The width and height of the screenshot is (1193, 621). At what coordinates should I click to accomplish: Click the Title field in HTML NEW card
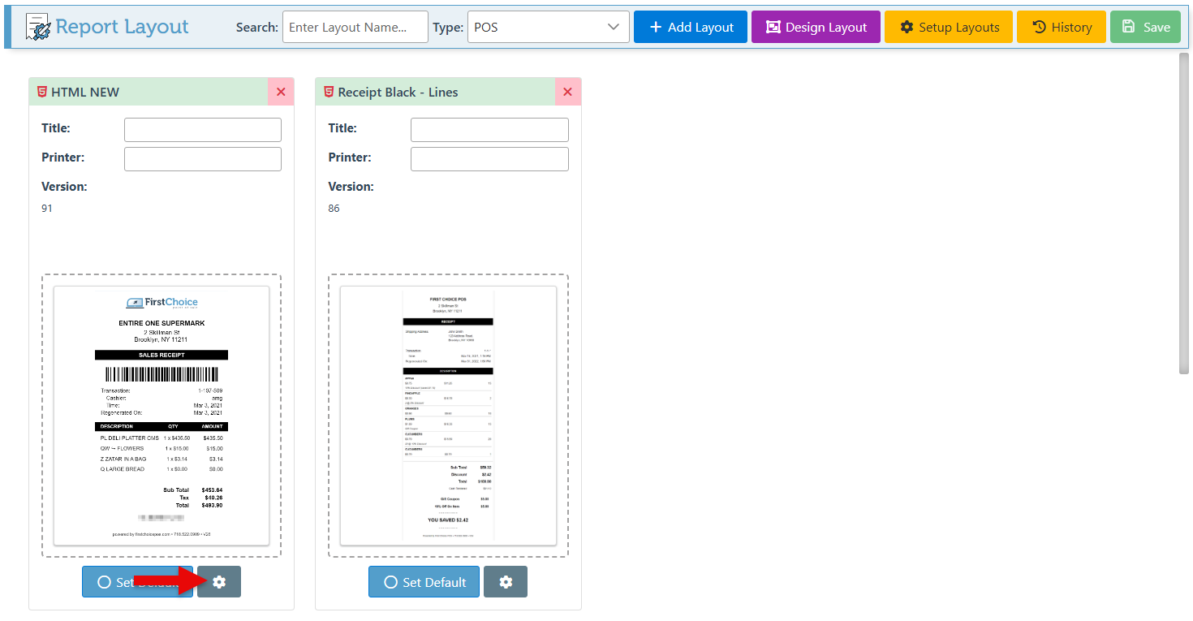(202, 130)
